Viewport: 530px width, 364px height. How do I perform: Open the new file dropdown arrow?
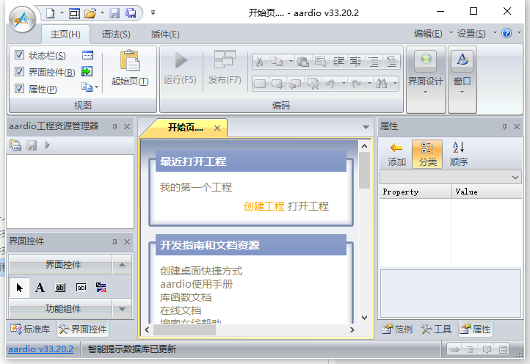62,13
